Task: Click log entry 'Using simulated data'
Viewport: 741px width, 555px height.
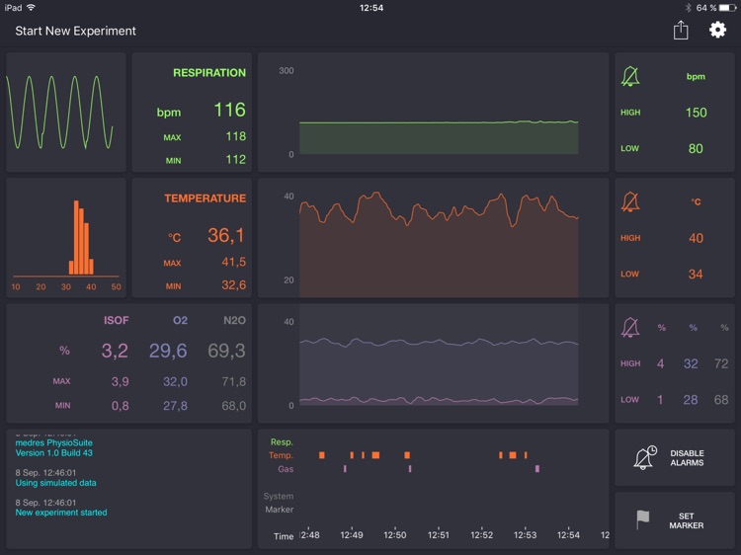Action: coord(55,483)
